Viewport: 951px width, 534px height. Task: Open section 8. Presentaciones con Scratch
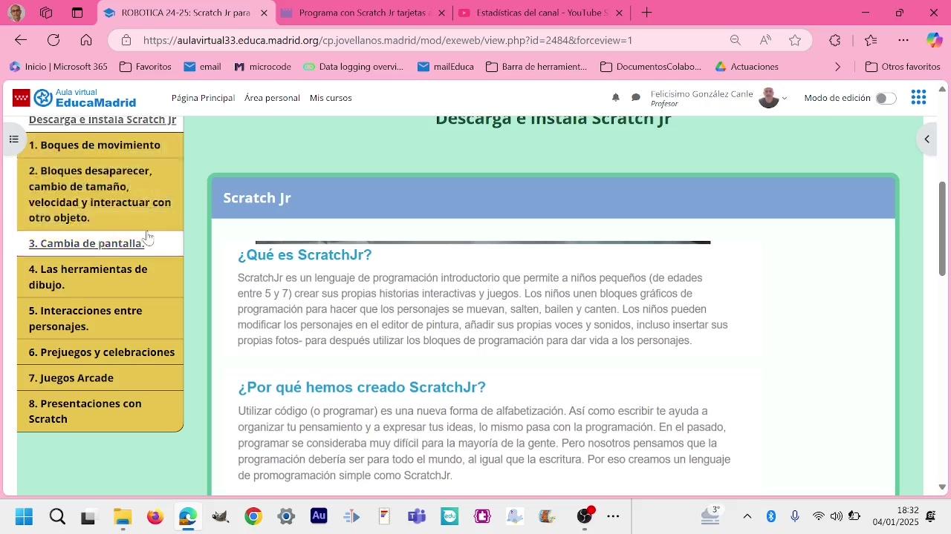click(x=100, y=411)
